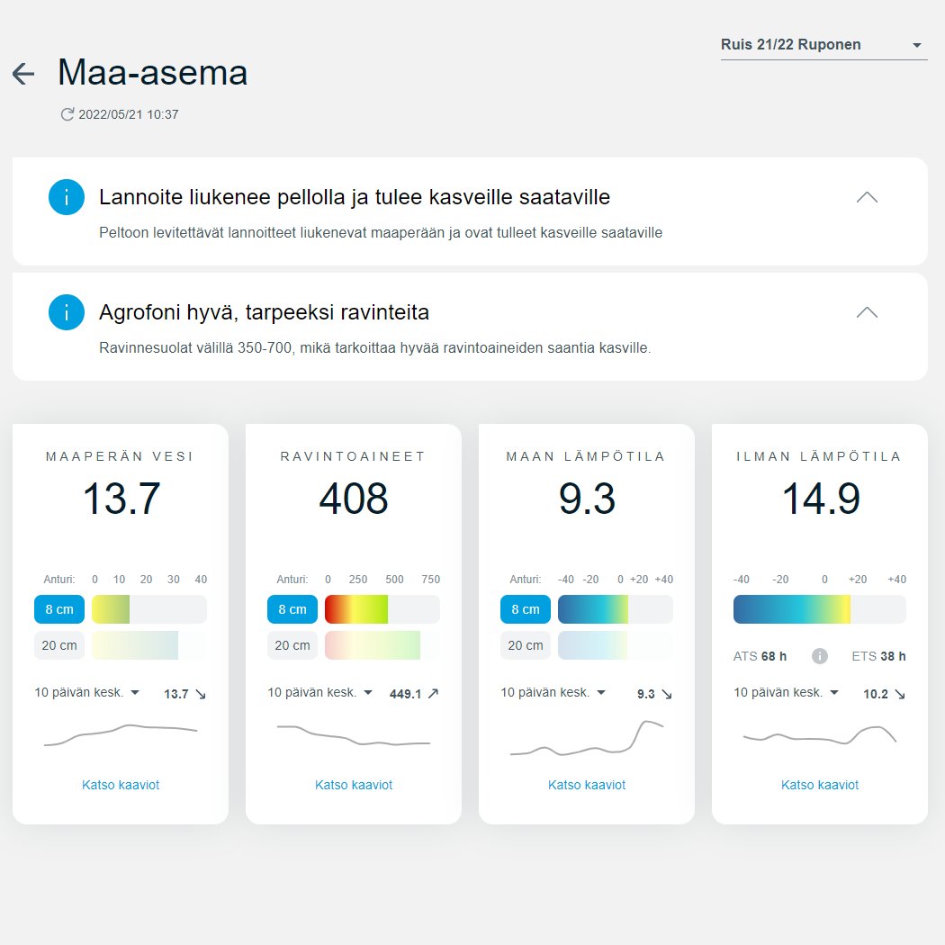Click the large 9.3 soil temperature value
The image size is (945, 945).
pyautogui.click(x=587, y=499)
